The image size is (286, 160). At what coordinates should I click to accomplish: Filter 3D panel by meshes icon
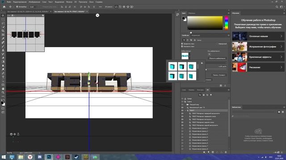click(x=204, y=95)
